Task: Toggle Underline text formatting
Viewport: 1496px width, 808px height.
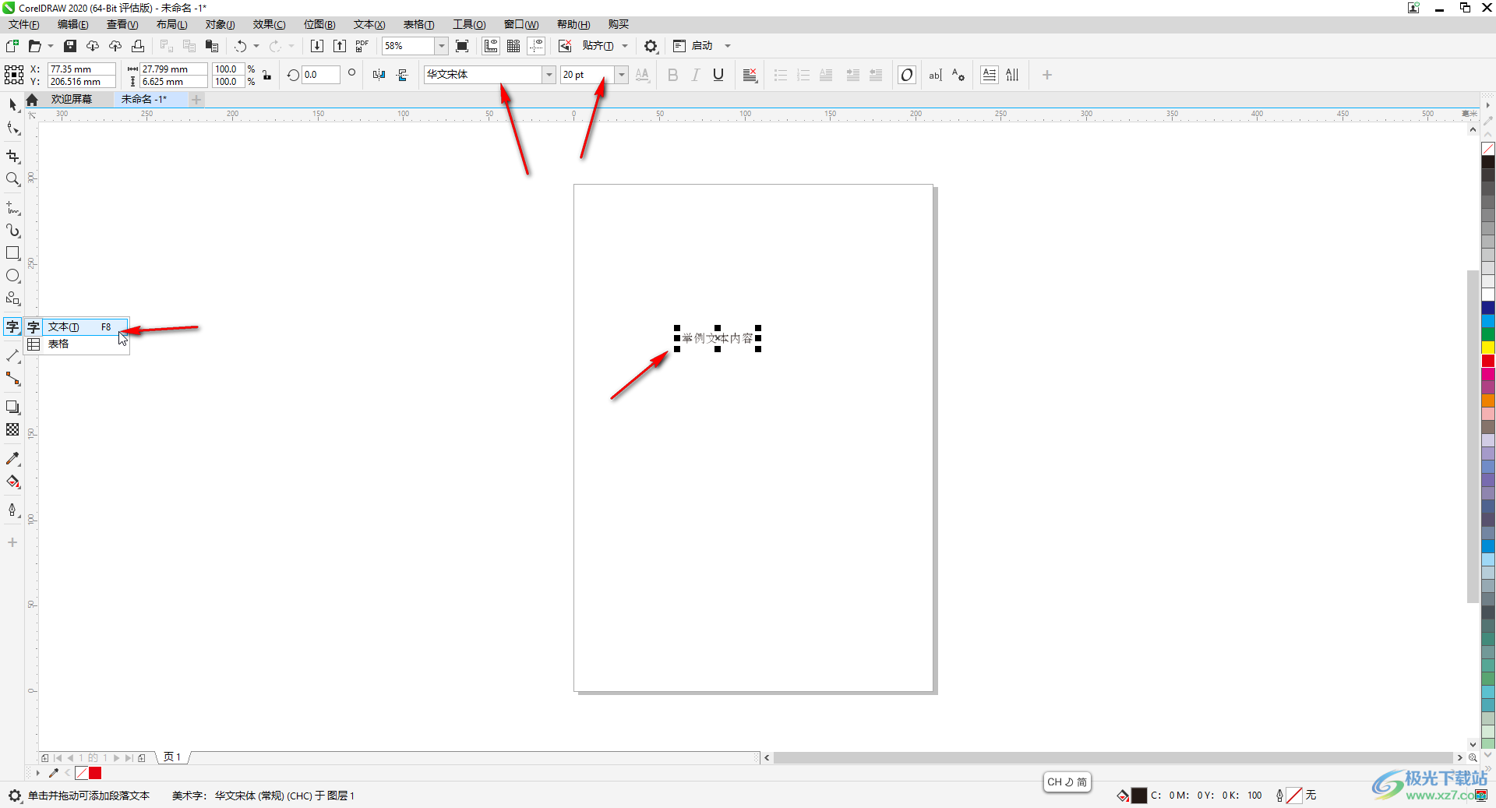Action: coord(718,75)
